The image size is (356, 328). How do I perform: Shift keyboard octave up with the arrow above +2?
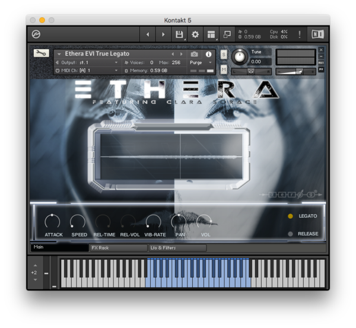[x=35, y=265]
